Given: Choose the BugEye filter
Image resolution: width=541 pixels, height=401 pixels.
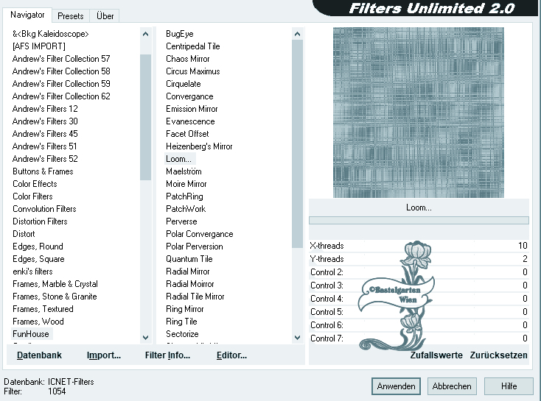Looking at the screenshot, I should point(179,34).
